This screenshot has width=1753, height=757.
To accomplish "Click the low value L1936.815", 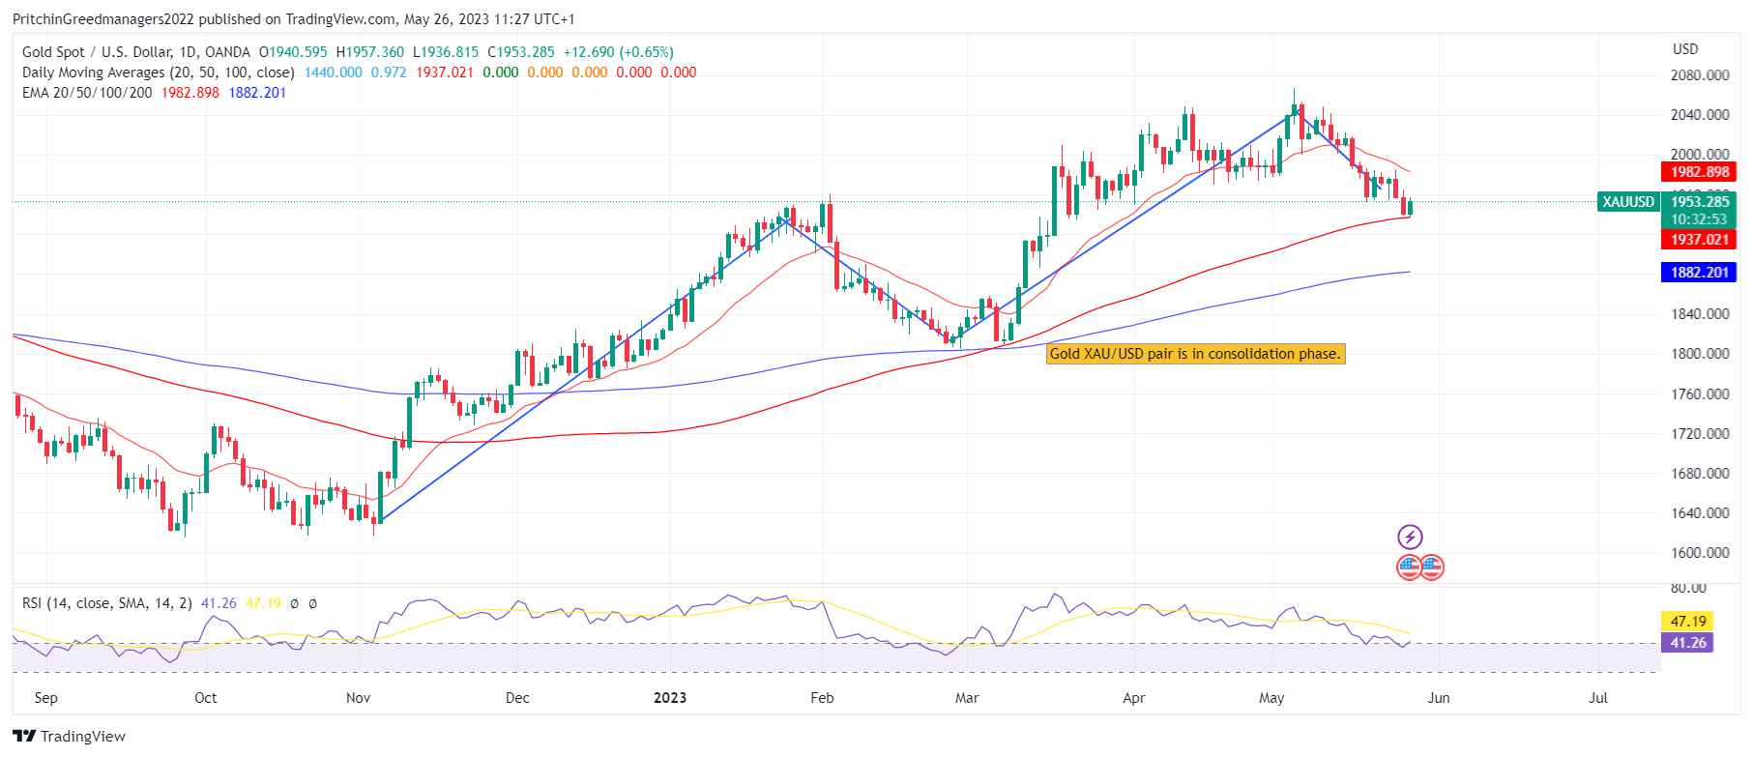I will point(446,52).
